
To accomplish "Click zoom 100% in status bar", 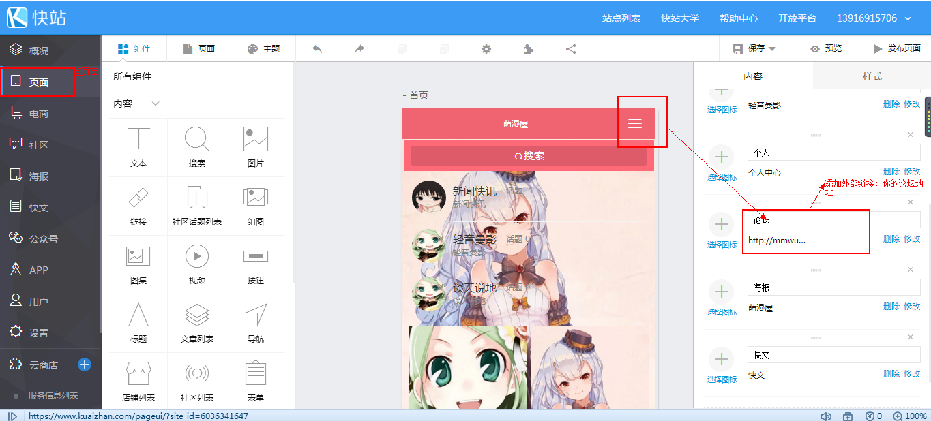I will coord(911,416).
